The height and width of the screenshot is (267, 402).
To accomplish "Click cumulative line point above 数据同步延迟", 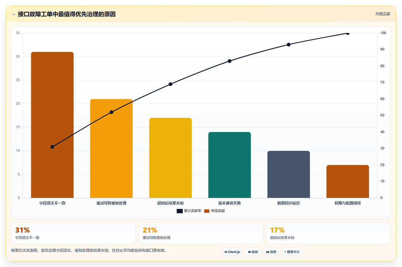I will tap(288, 44).
